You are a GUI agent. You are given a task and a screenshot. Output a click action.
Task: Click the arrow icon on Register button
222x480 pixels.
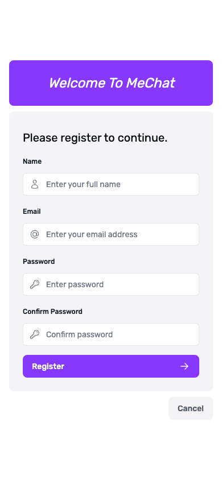[x=184, y=366]
